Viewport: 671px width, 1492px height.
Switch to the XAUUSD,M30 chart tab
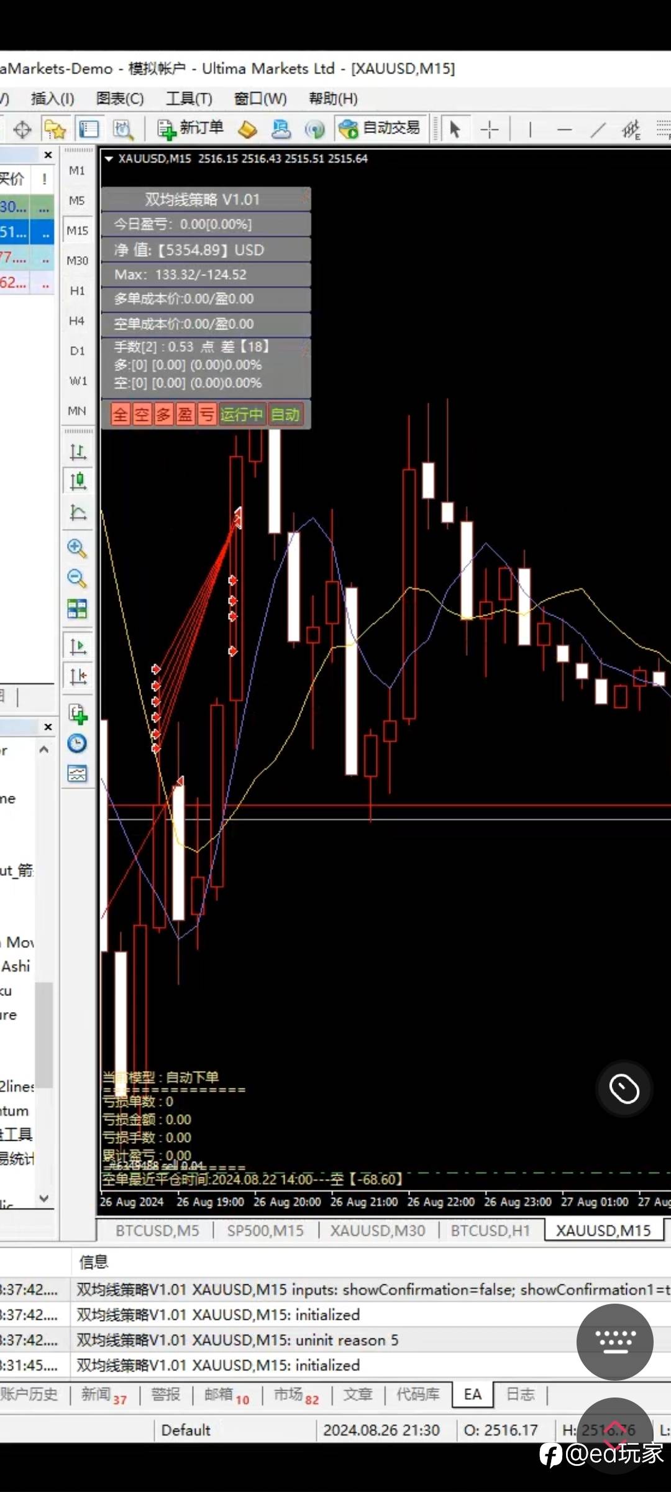(378, 1230)
